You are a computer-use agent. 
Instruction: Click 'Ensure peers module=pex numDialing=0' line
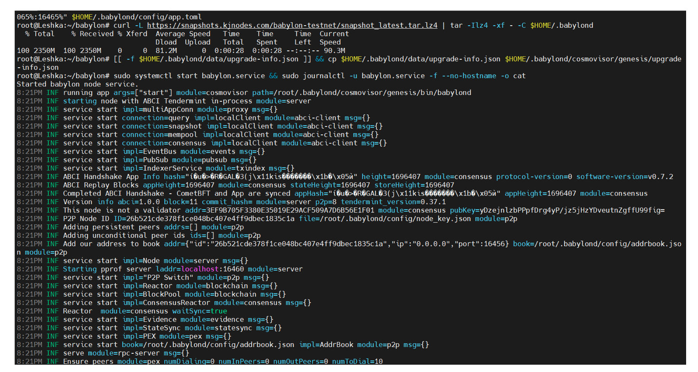pos(200,361)
